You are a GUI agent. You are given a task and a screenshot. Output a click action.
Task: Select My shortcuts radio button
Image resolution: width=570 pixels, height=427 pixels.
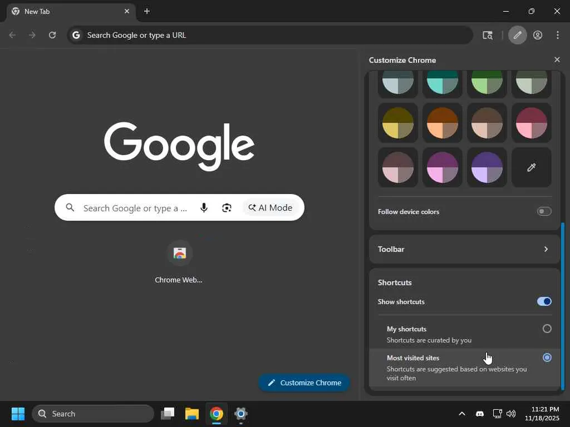[547, 329]
